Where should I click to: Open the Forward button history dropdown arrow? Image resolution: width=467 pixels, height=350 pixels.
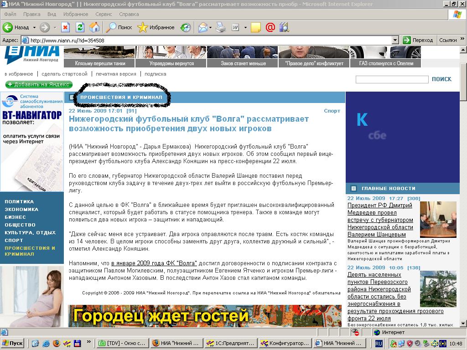coord(55,27)
